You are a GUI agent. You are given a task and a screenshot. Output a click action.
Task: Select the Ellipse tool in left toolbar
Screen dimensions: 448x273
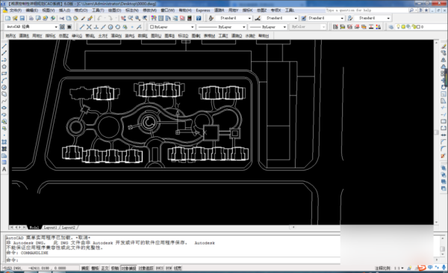(4, 108)
